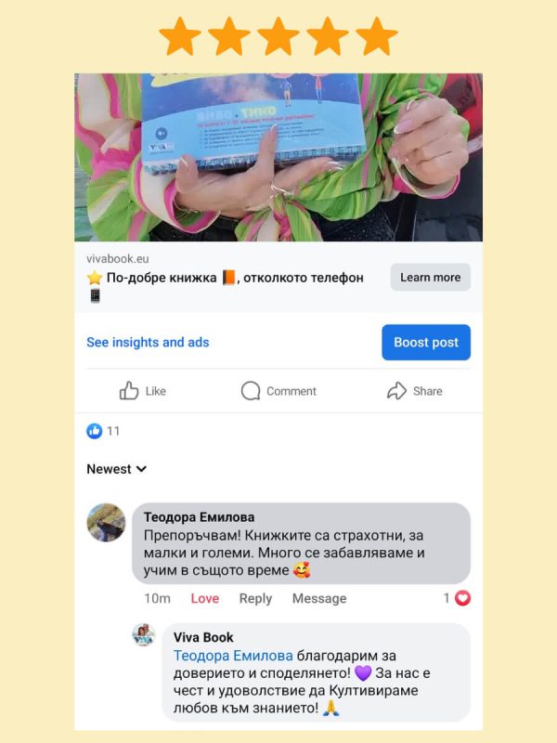Click the Learn more button

pos(430,277)
